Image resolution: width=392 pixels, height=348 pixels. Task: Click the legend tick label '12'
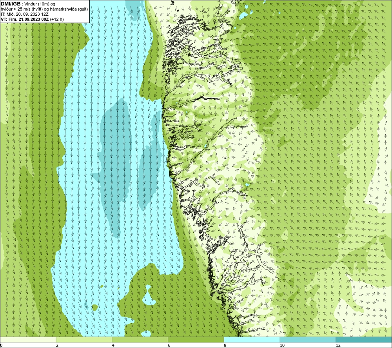click(338, 346)
